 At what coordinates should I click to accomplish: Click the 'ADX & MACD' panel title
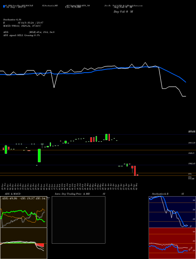click(x=13, y=194)
